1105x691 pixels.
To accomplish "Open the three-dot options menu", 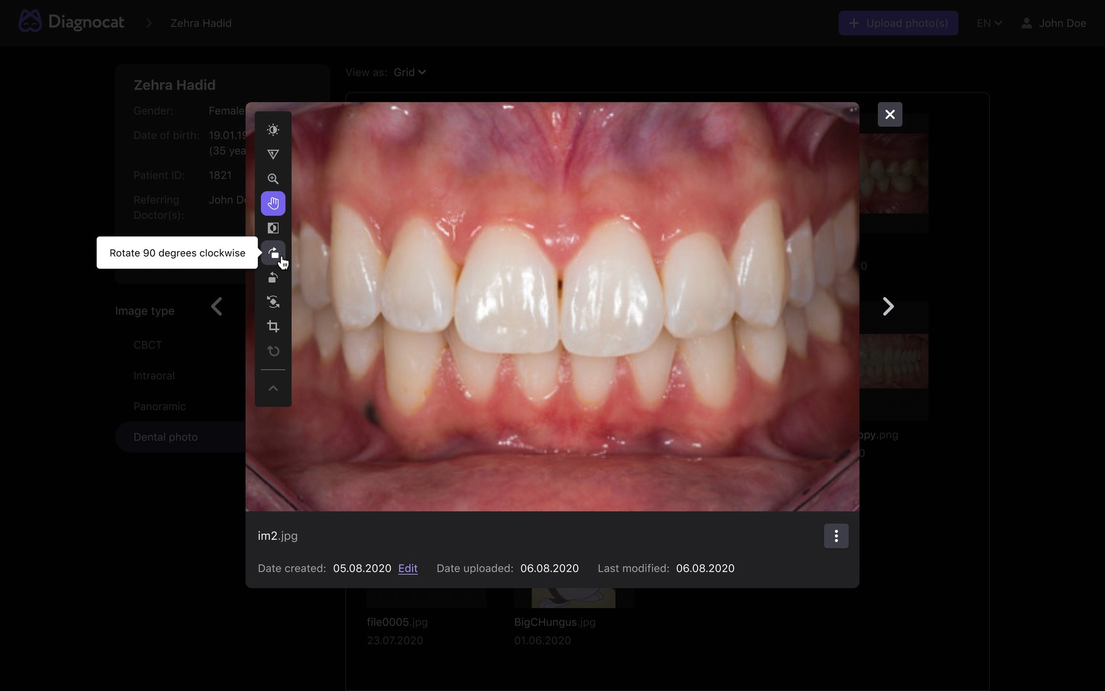I will click(x=836, y=536).
